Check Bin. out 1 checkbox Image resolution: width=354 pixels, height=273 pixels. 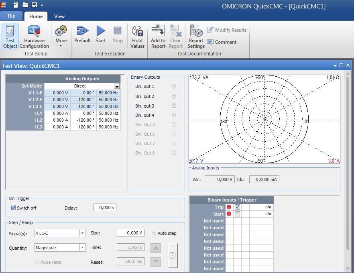pyautogui.click(x=174, y=86)
